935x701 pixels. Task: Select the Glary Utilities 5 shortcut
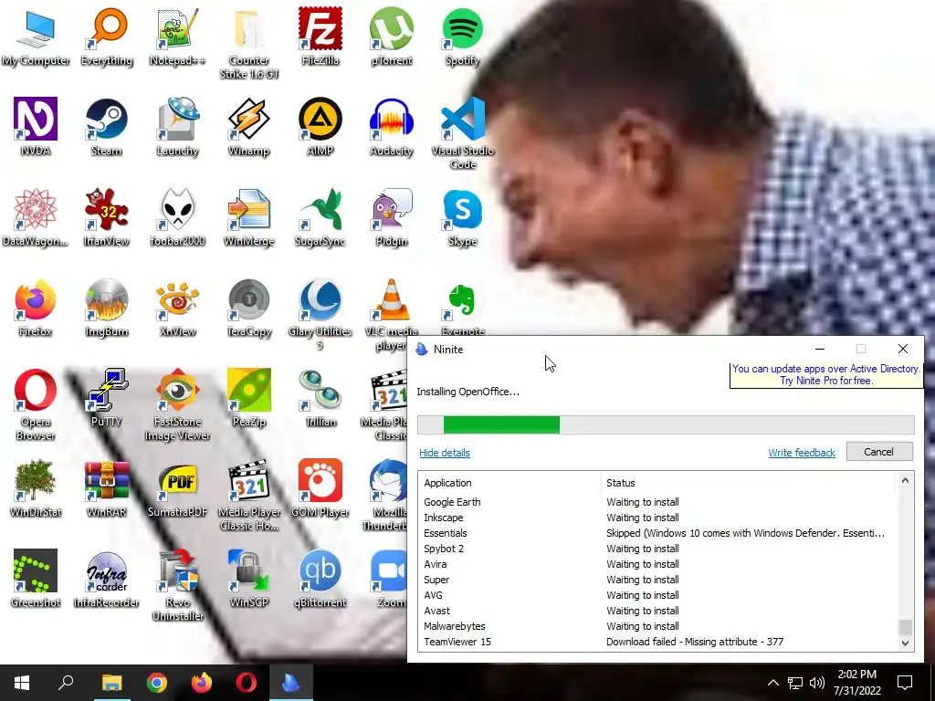point(320,314)
